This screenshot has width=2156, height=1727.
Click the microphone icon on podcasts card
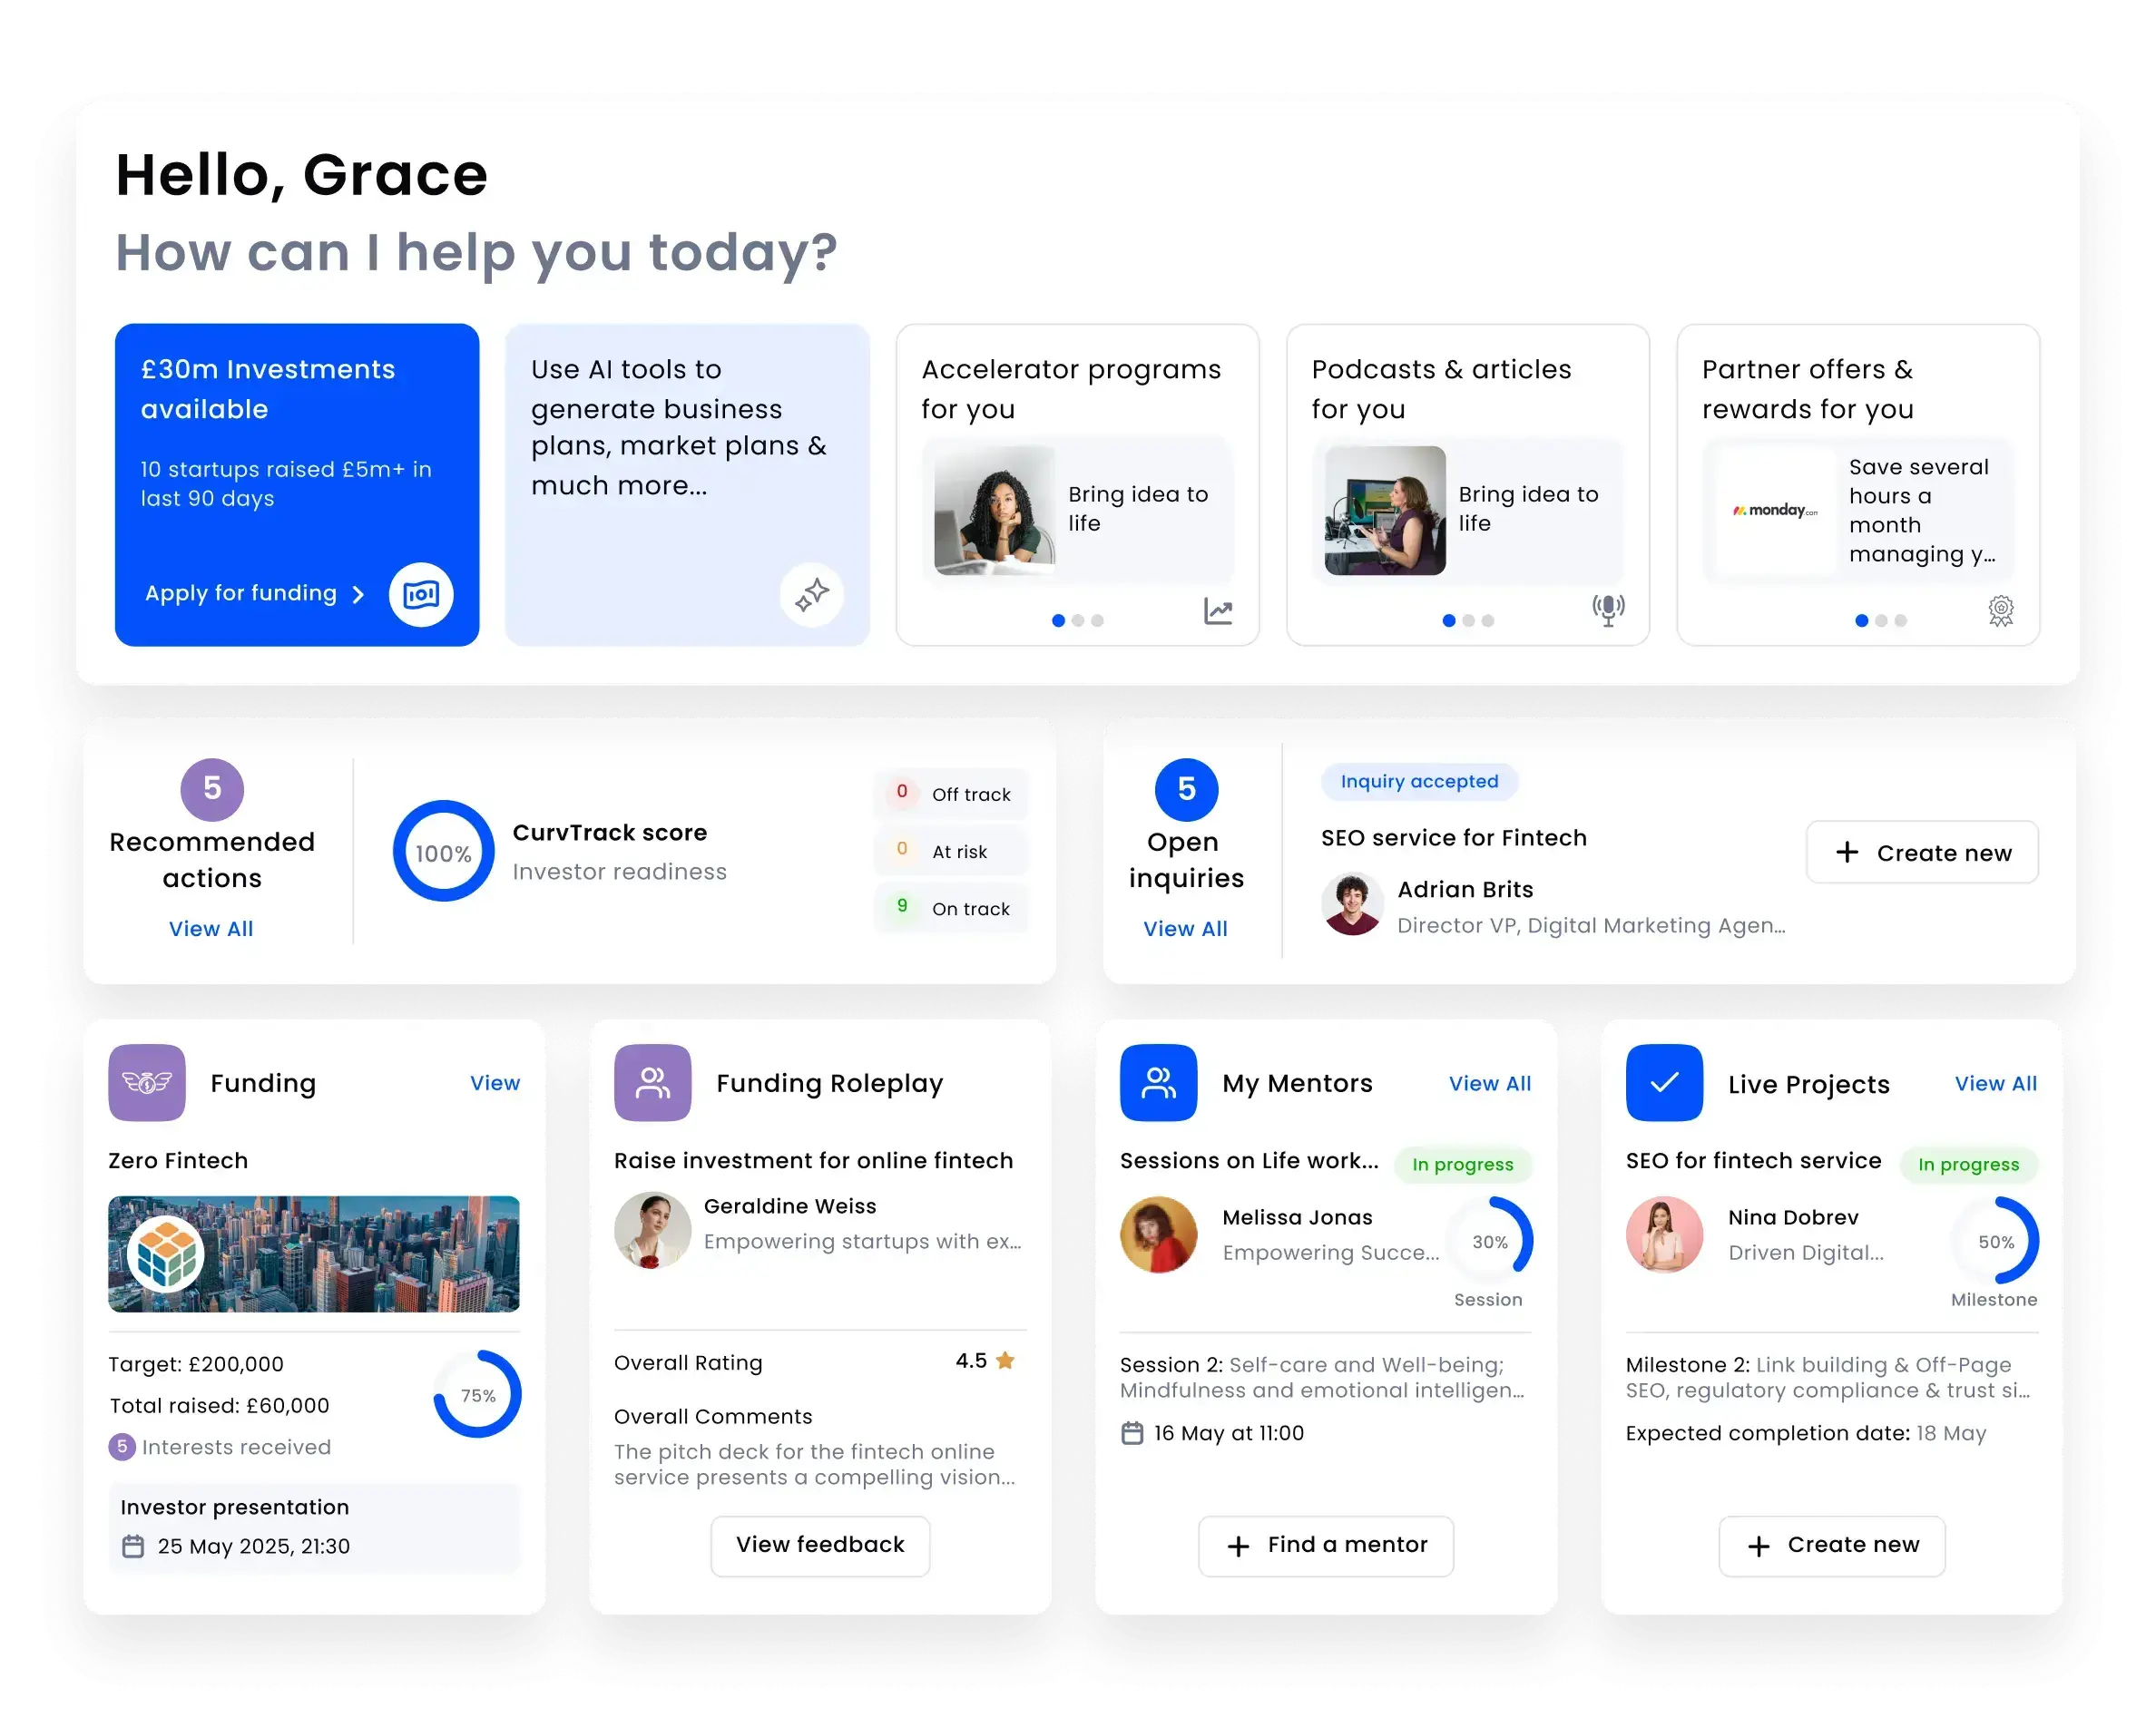[x=1607, y=610]
